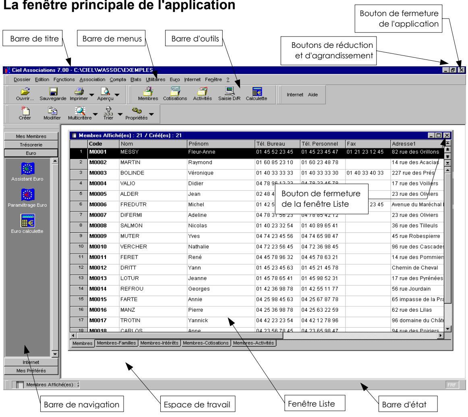Viewport: 468px width, 417px height.
Task: Click the navigation bar scroll-up arrow
Action: click(x=55, y=161)
